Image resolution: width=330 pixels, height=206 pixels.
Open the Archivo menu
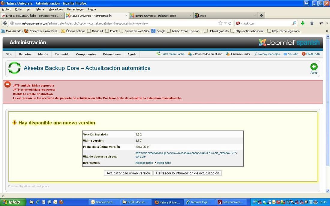[7, 9]
